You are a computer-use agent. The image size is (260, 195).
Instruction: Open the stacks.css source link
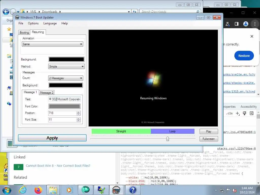point(236,149)
